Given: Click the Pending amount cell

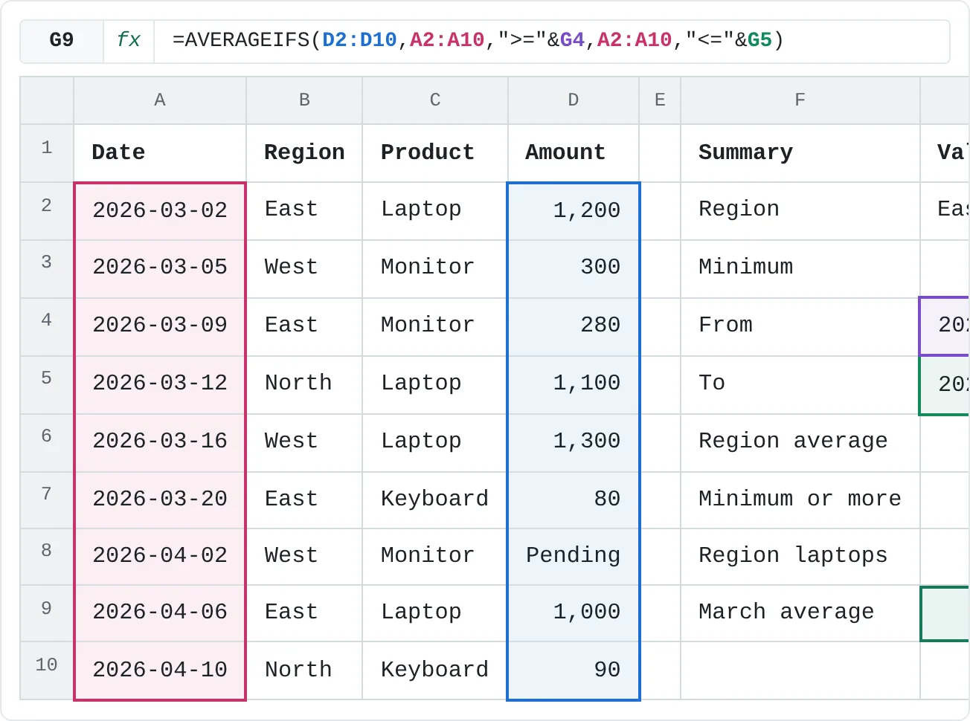Looking at the screenshot, I should pyautogui.click(x=574, y=557).
